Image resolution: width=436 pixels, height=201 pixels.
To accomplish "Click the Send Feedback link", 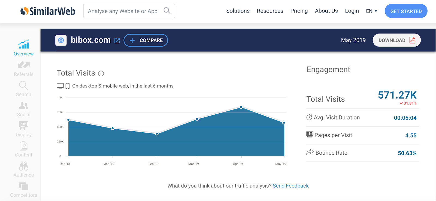I will pos(290,186).
